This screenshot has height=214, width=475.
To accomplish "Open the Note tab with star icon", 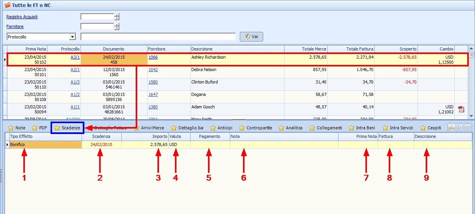I will (17, 128).
